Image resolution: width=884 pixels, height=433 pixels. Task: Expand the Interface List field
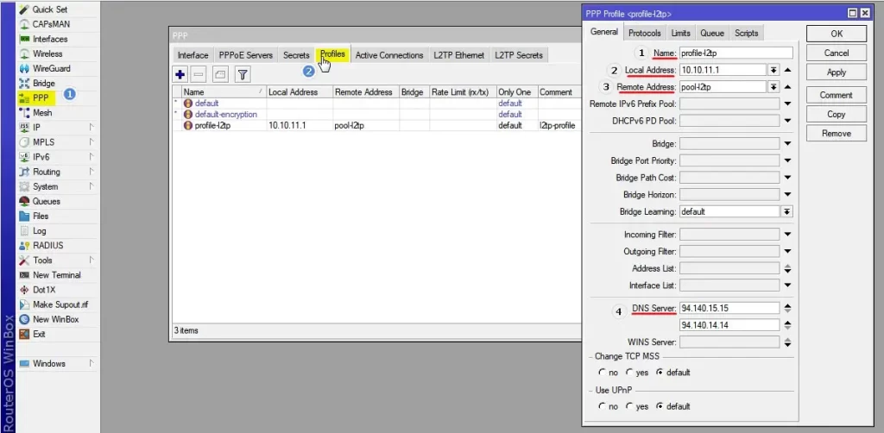[787, 285]
